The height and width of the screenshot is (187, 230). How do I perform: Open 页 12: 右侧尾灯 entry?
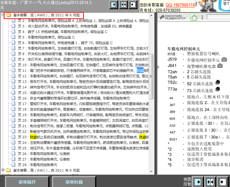pyautogui.click(x=83, y=76)
